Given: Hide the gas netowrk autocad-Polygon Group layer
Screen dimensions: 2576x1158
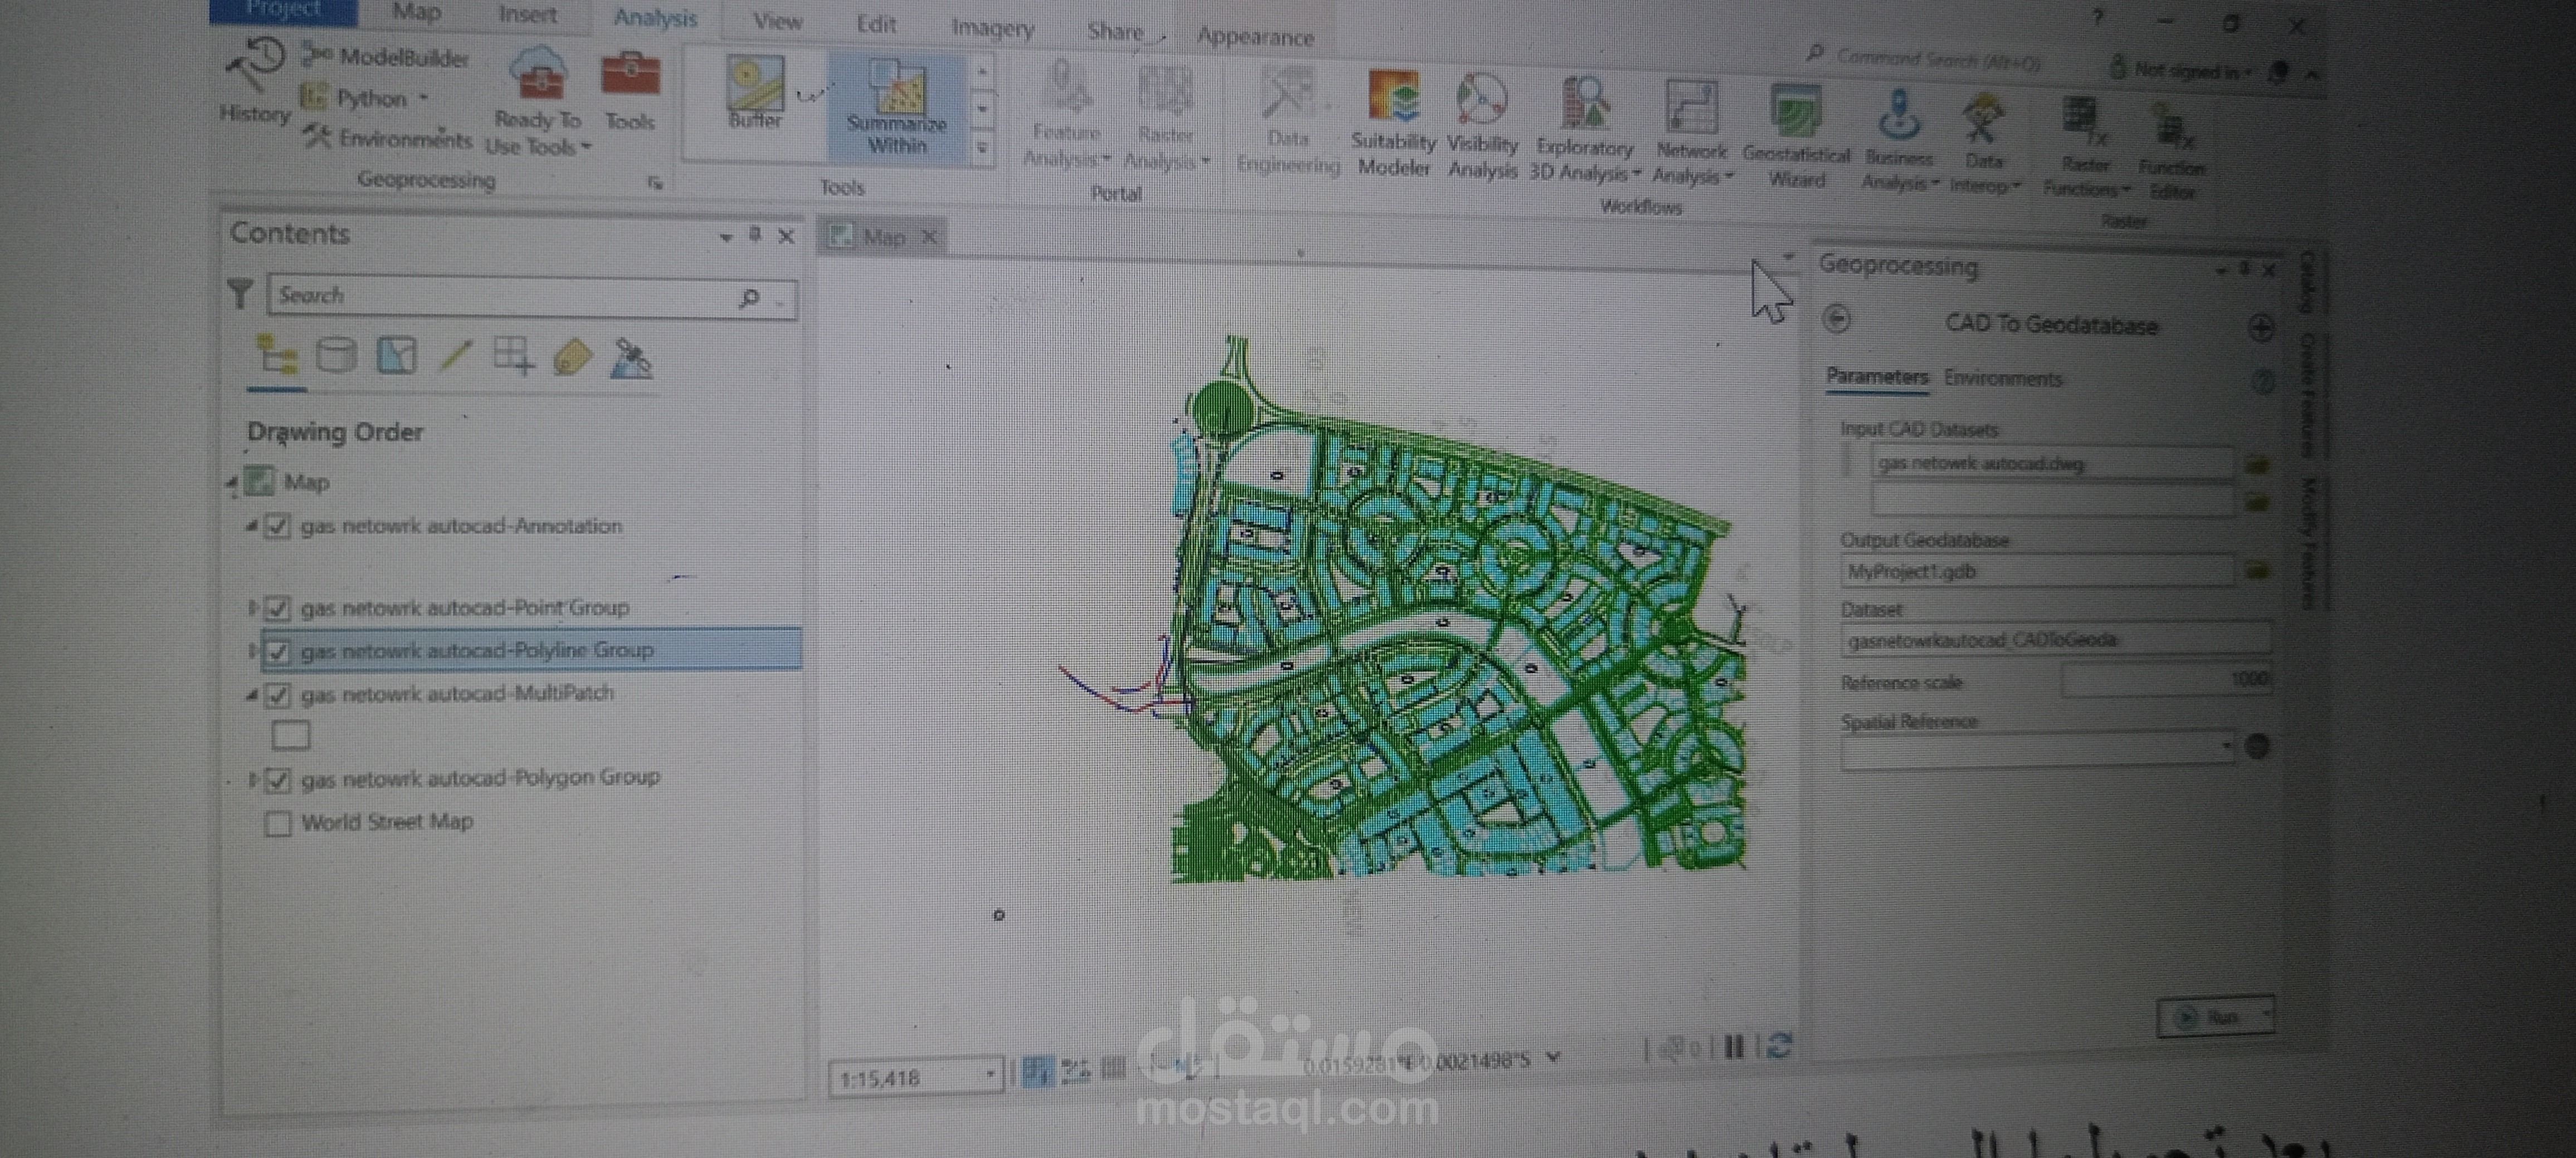Looking at the screenshot, I should click(278, 779).
